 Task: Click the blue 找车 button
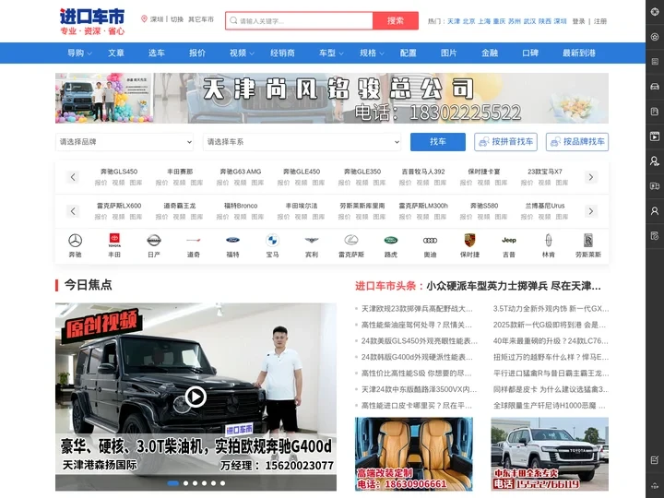438,142
